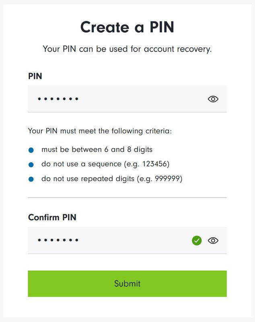The height and width of the screenshot is (322, 255).
Task: Submit the PIN form
Action: pos(127,283)
